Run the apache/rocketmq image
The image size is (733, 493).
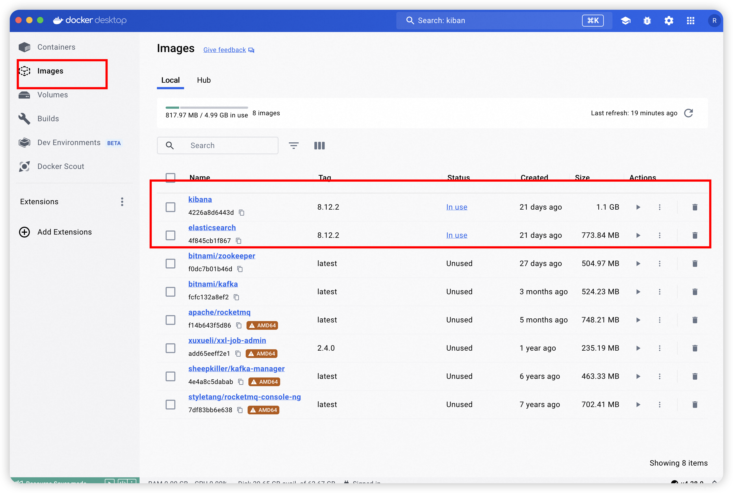638,320
